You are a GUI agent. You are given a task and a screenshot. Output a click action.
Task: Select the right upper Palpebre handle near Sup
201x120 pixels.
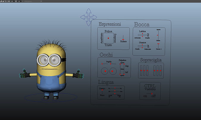(124, 64)
